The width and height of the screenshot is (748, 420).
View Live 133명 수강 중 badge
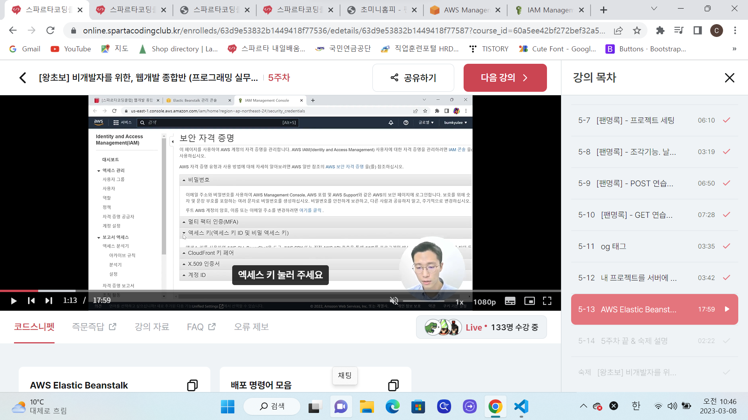481,327
